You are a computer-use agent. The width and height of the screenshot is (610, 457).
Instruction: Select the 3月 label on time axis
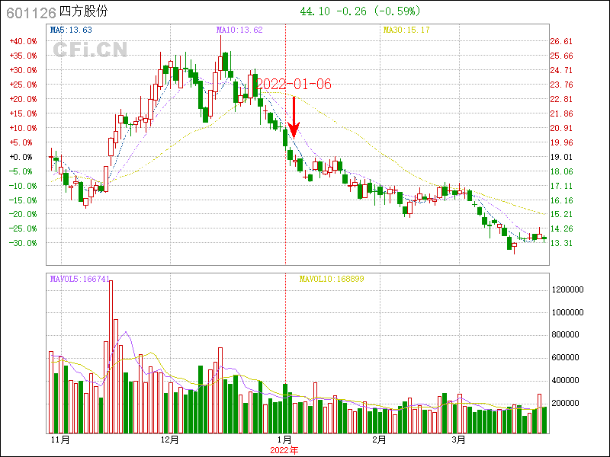(458, 440)
